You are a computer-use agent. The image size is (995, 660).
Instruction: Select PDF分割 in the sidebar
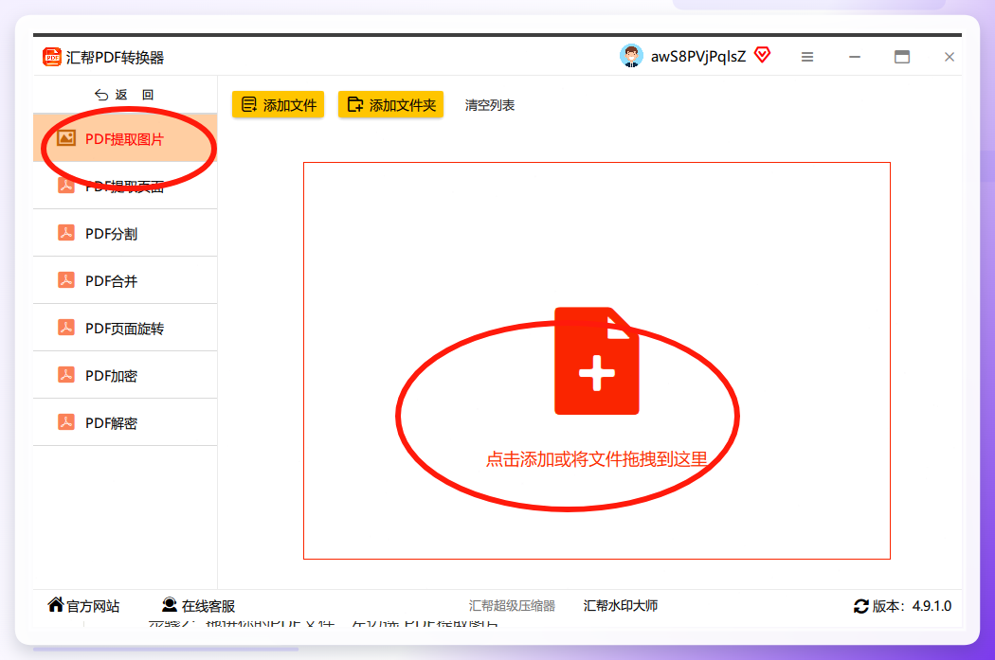click(125, 233)
